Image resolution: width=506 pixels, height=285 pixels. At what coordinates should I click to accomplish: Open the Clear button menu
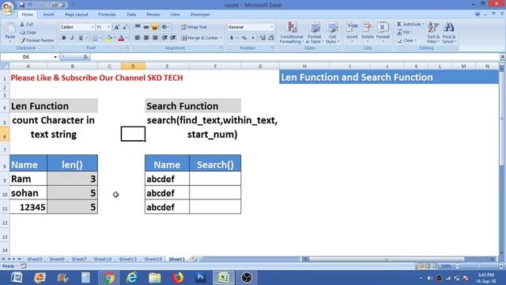406,40
